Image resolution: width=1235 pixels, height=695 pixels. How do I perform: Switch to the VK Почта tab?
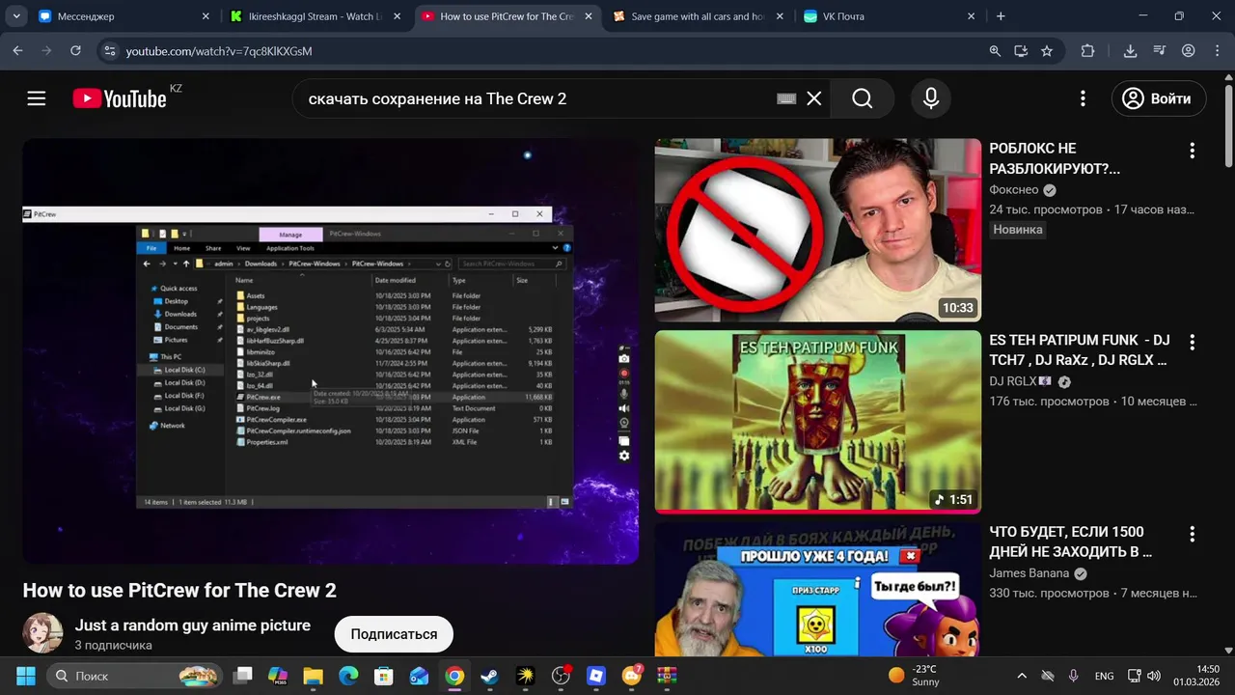(x=890, y=16)
